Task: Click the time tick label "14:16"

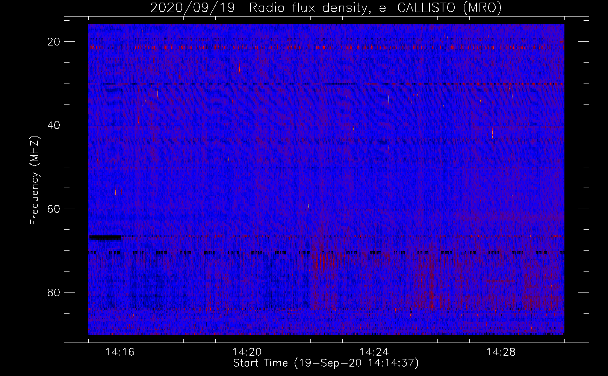Action: pyautogui.click(x=120, y=352)
